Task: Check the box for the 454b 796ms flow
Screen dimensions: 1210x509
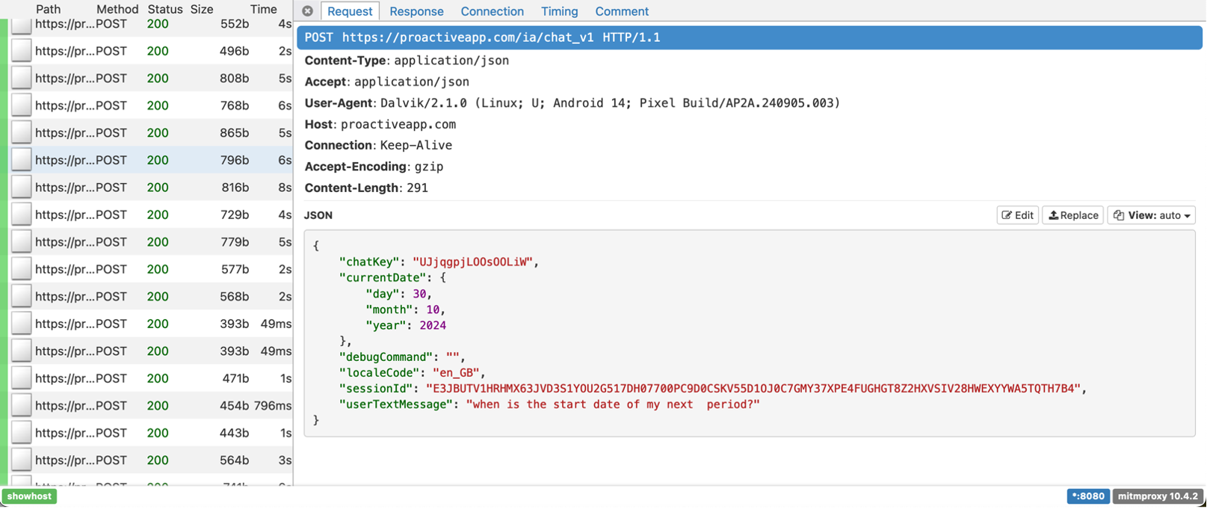Action: (x=22, y=406)
